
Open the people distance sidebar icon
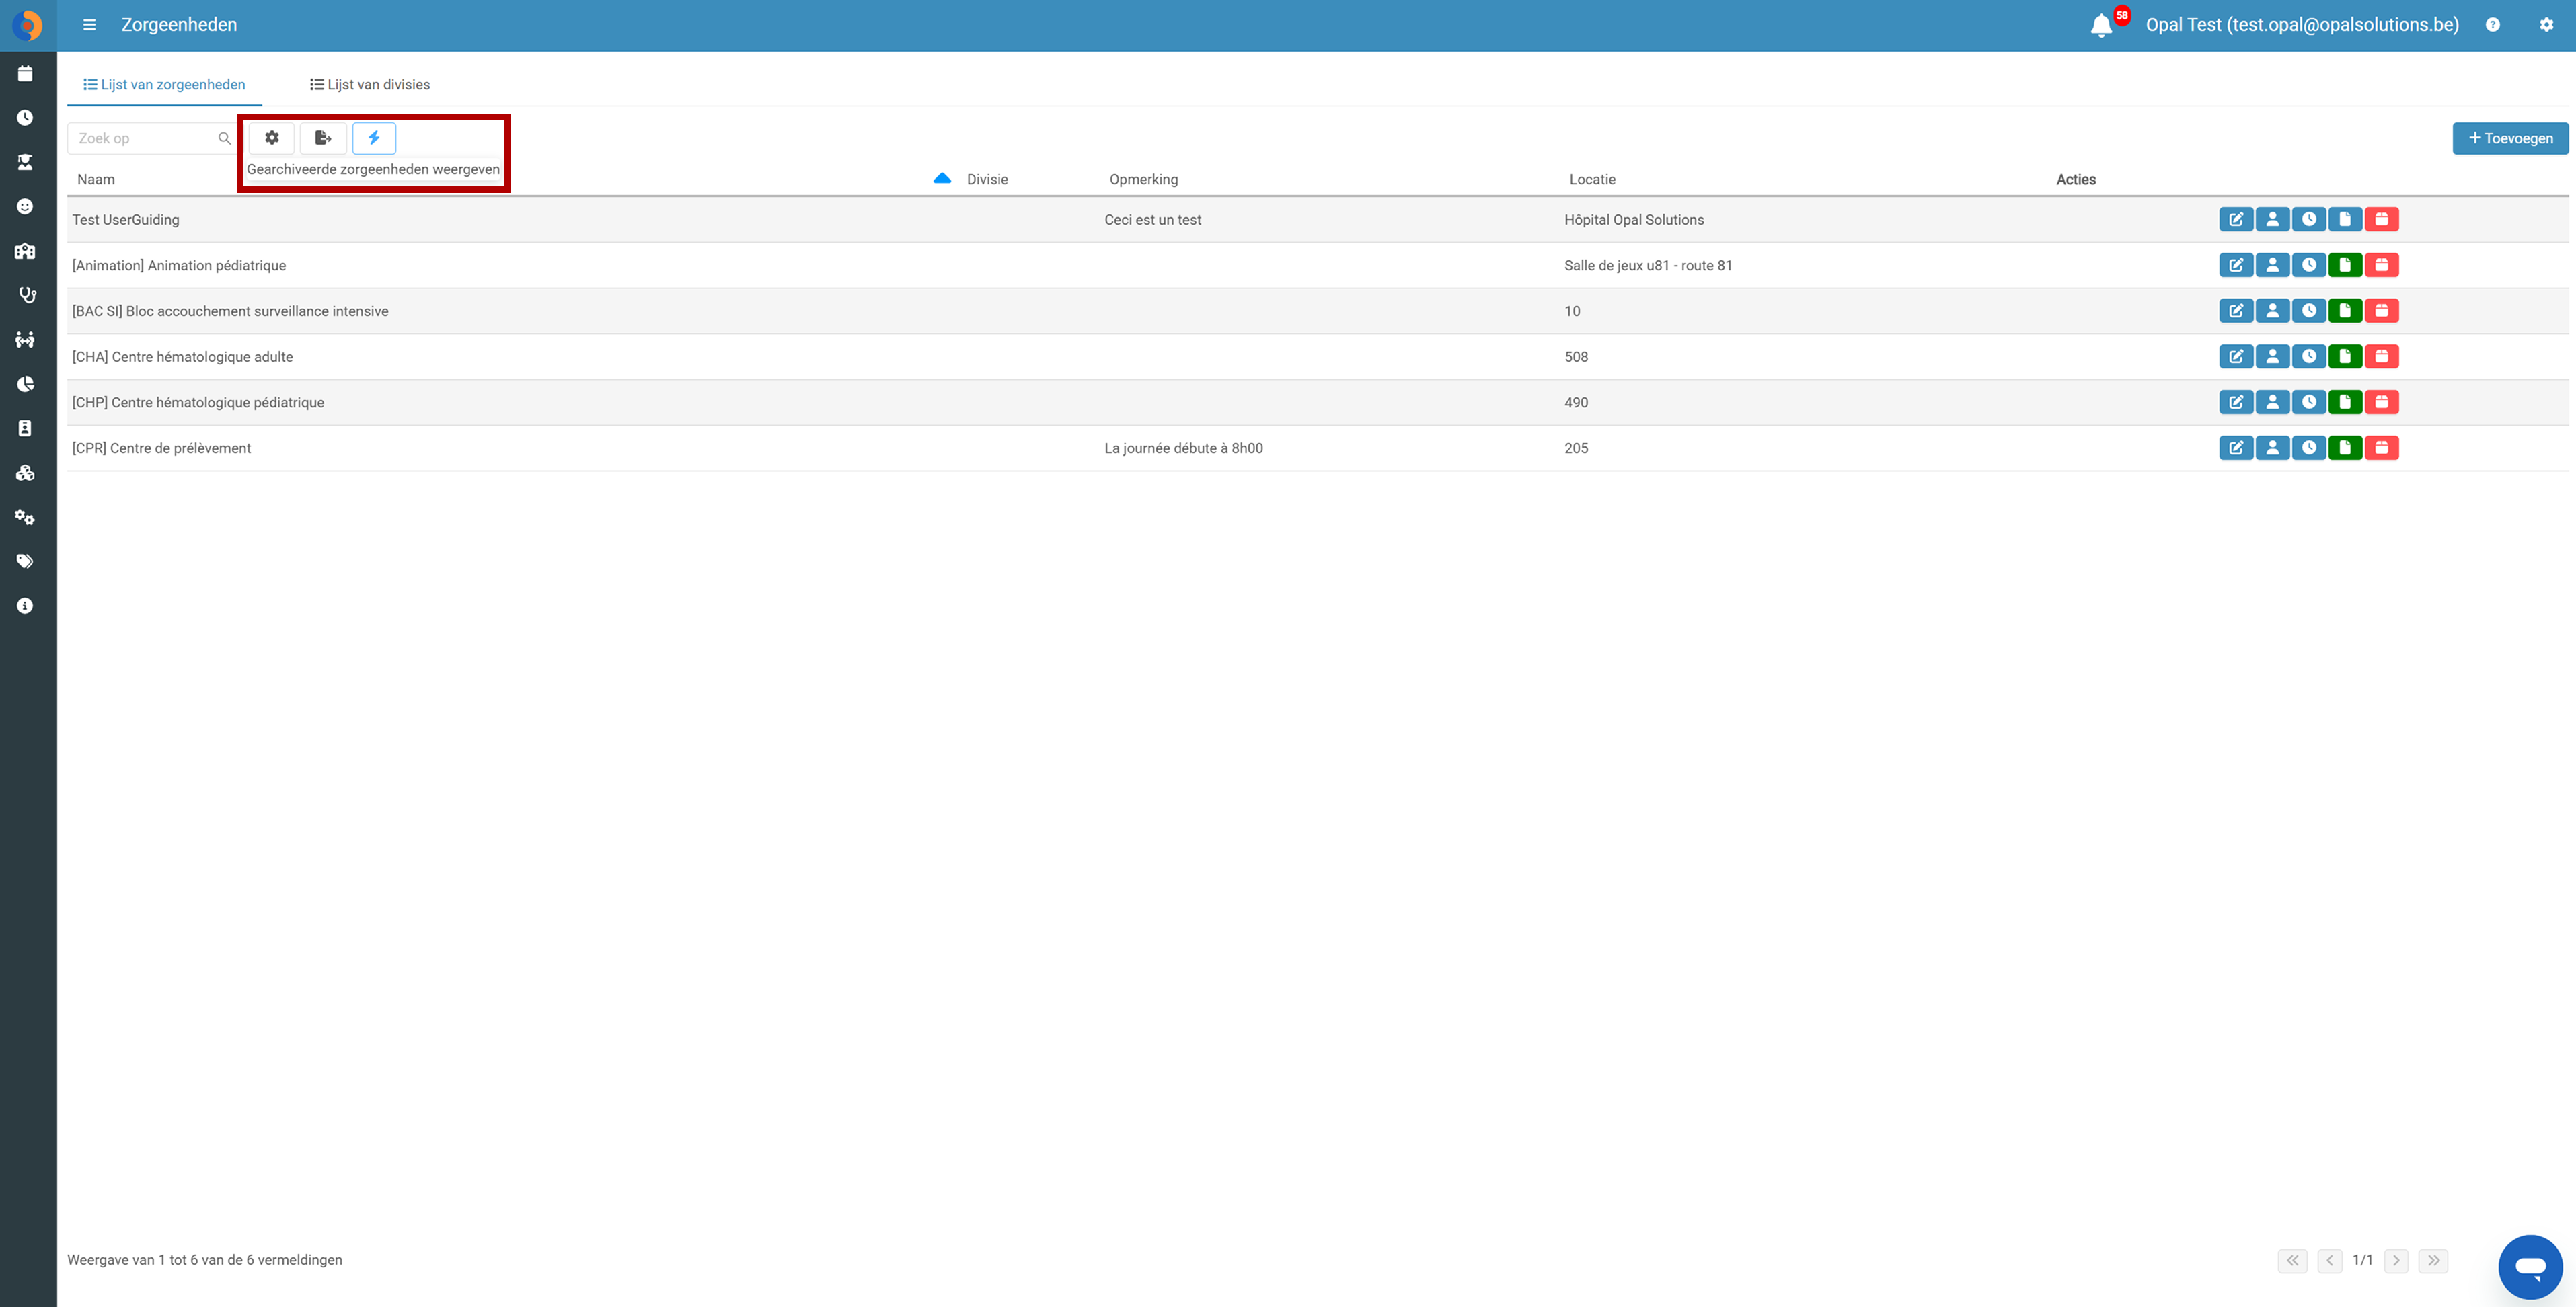tap(25, 340)
